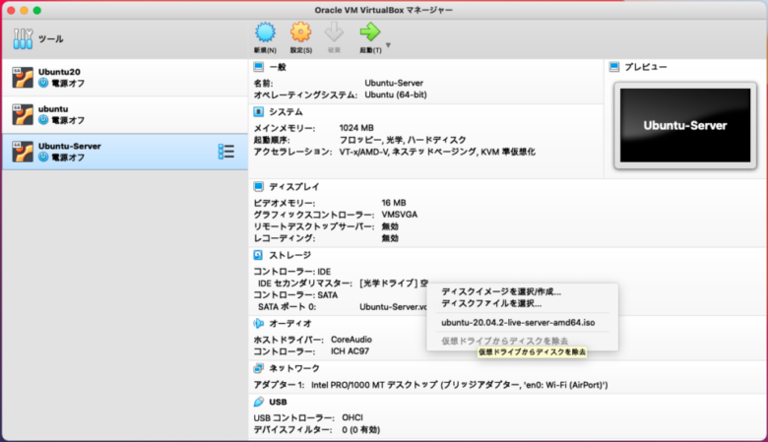Click the Display (ディスプレイ) section icon
Image resolution: width=768 pixels, height=442 pixels.
pos(259,186)
